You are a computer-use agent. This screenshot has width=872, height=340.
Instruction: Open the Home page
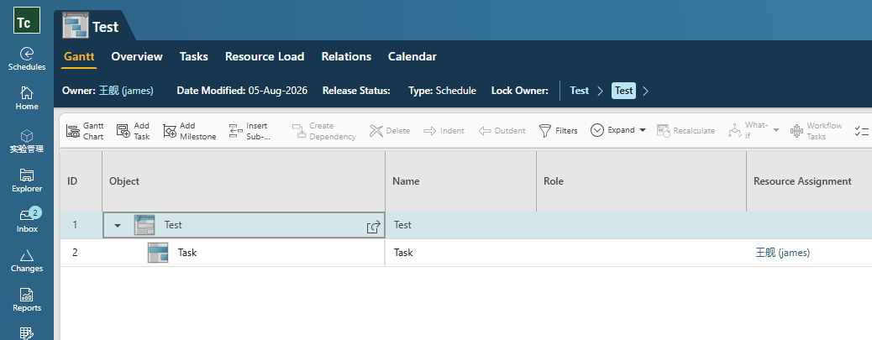(x=27, y=98)
